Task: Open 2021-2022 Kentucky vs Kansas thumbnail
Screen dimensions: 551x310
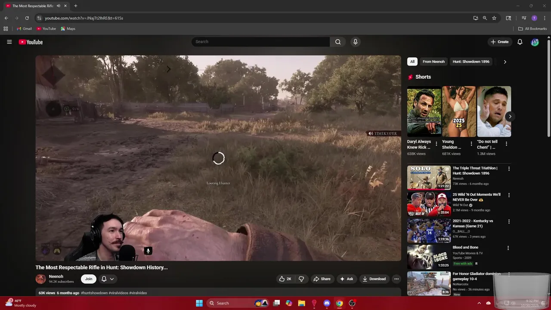Action: tap(429, 231)
